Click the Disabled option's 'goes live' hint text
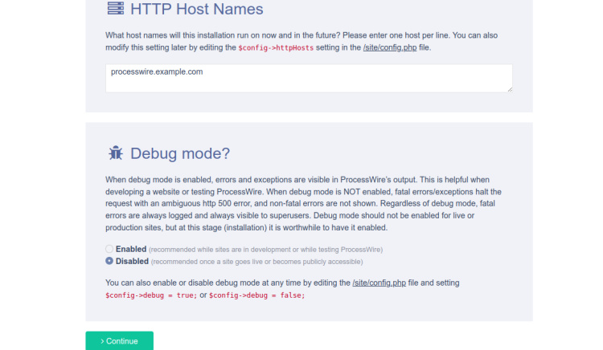Screen dimensions: 603x350 257,262
